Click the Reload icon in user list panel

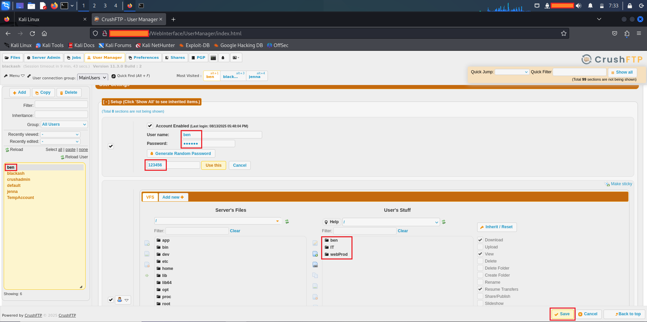[7, 150]
